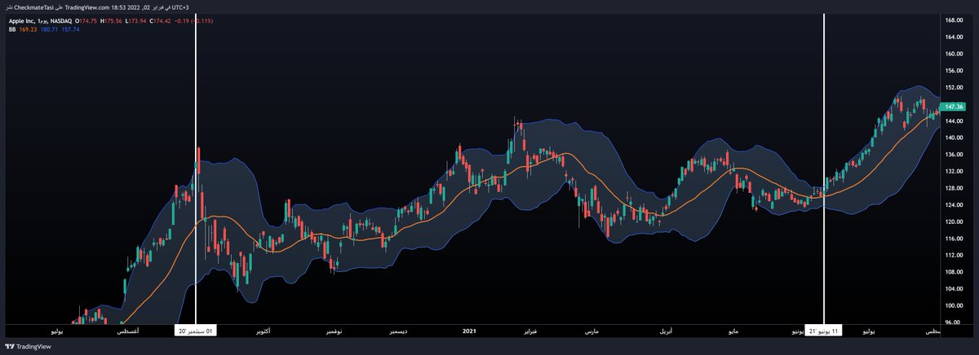Click the 11 يونيو '21 date marker label
This screenshot has width=979, height=355.
pyautogui.click(x=824, y=331)
